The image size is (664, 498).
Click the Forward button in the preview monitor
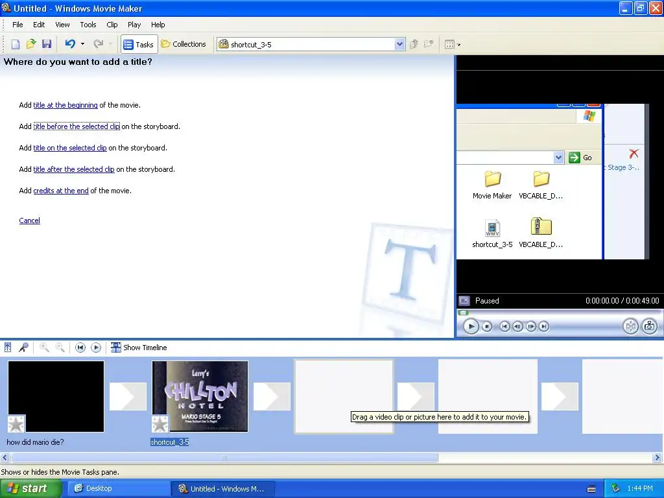click(544, 326)
